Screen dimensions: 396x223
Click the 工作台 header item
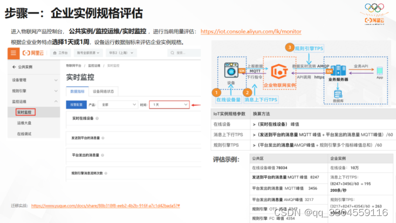click(60, 53)
